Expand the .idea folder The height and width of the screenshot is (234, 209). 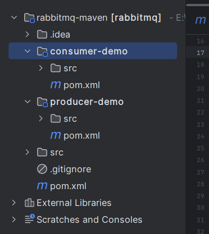tap(28, 34)
